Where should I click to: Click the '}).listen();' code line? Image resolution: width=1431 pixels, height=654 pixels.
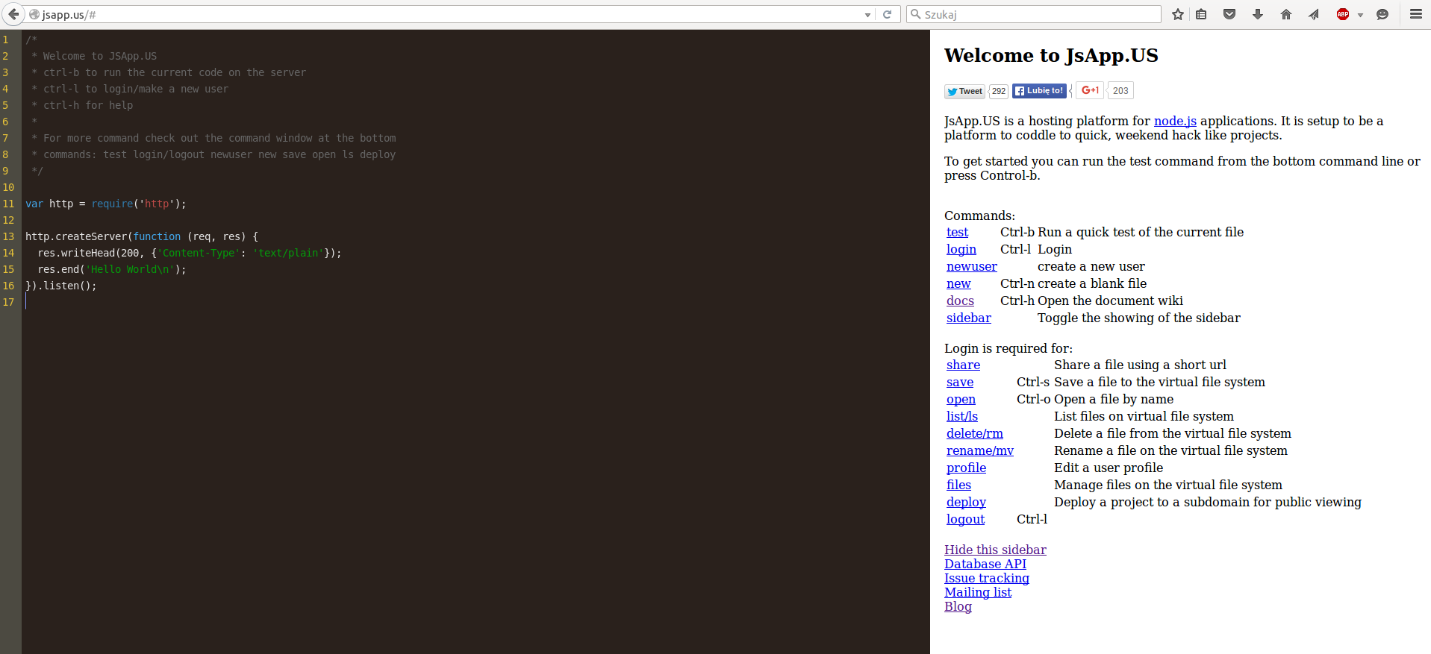tap(61, 286)
